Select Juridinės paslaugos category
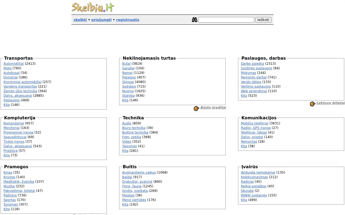The height and width of the screenshot is (215, 345). point(257,68)
